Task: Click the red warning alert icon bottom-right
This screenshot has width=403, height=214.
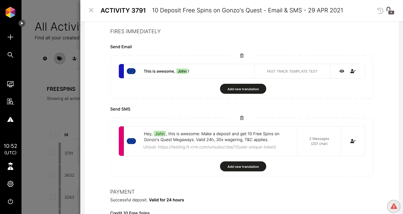Action: click(x=394, y=206)
